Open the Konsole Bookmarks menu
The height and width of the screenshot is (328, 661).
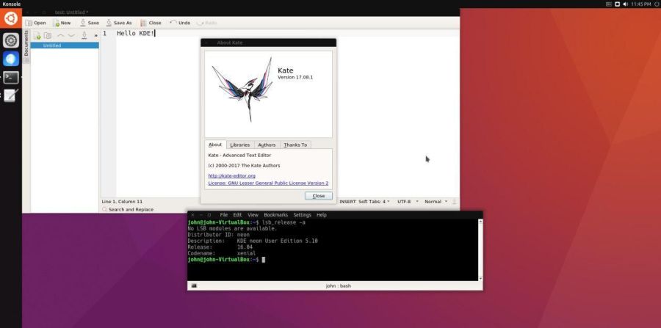[x=275, y=215]
